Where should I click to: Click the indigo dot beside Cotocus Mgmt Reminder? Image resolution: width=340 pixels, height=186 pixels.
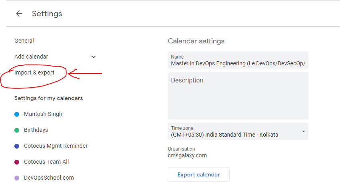(x=17, y=146)
